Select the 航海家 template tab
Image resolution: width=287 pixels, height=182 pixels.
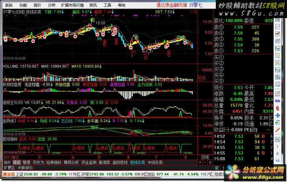point(105,162)
